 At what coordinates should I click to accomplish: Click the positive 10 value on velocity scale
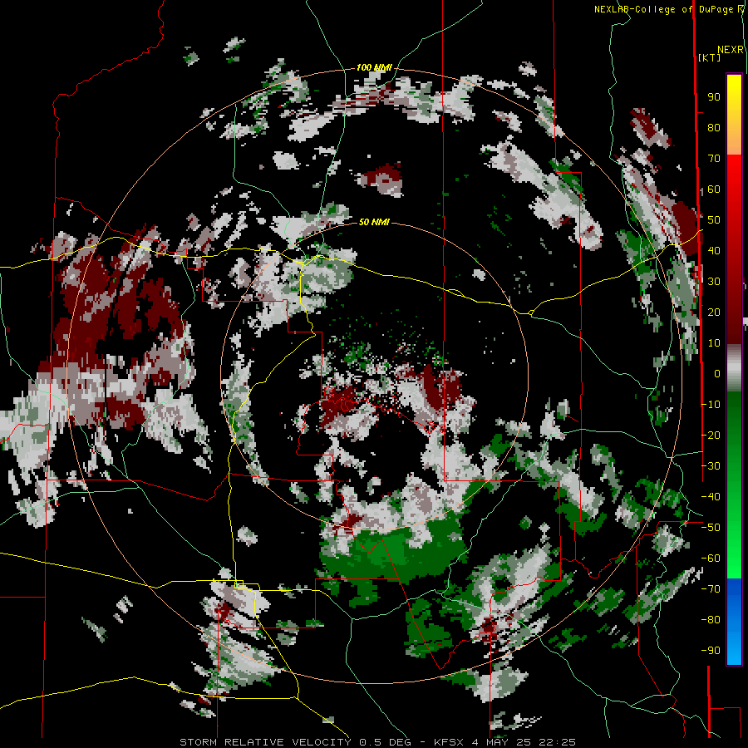tap(714, 343)
